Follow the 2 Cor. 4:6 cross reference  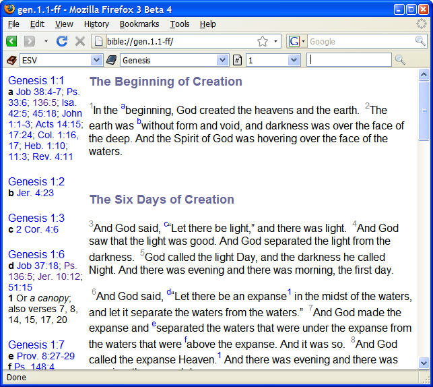[x=37, y=229]
